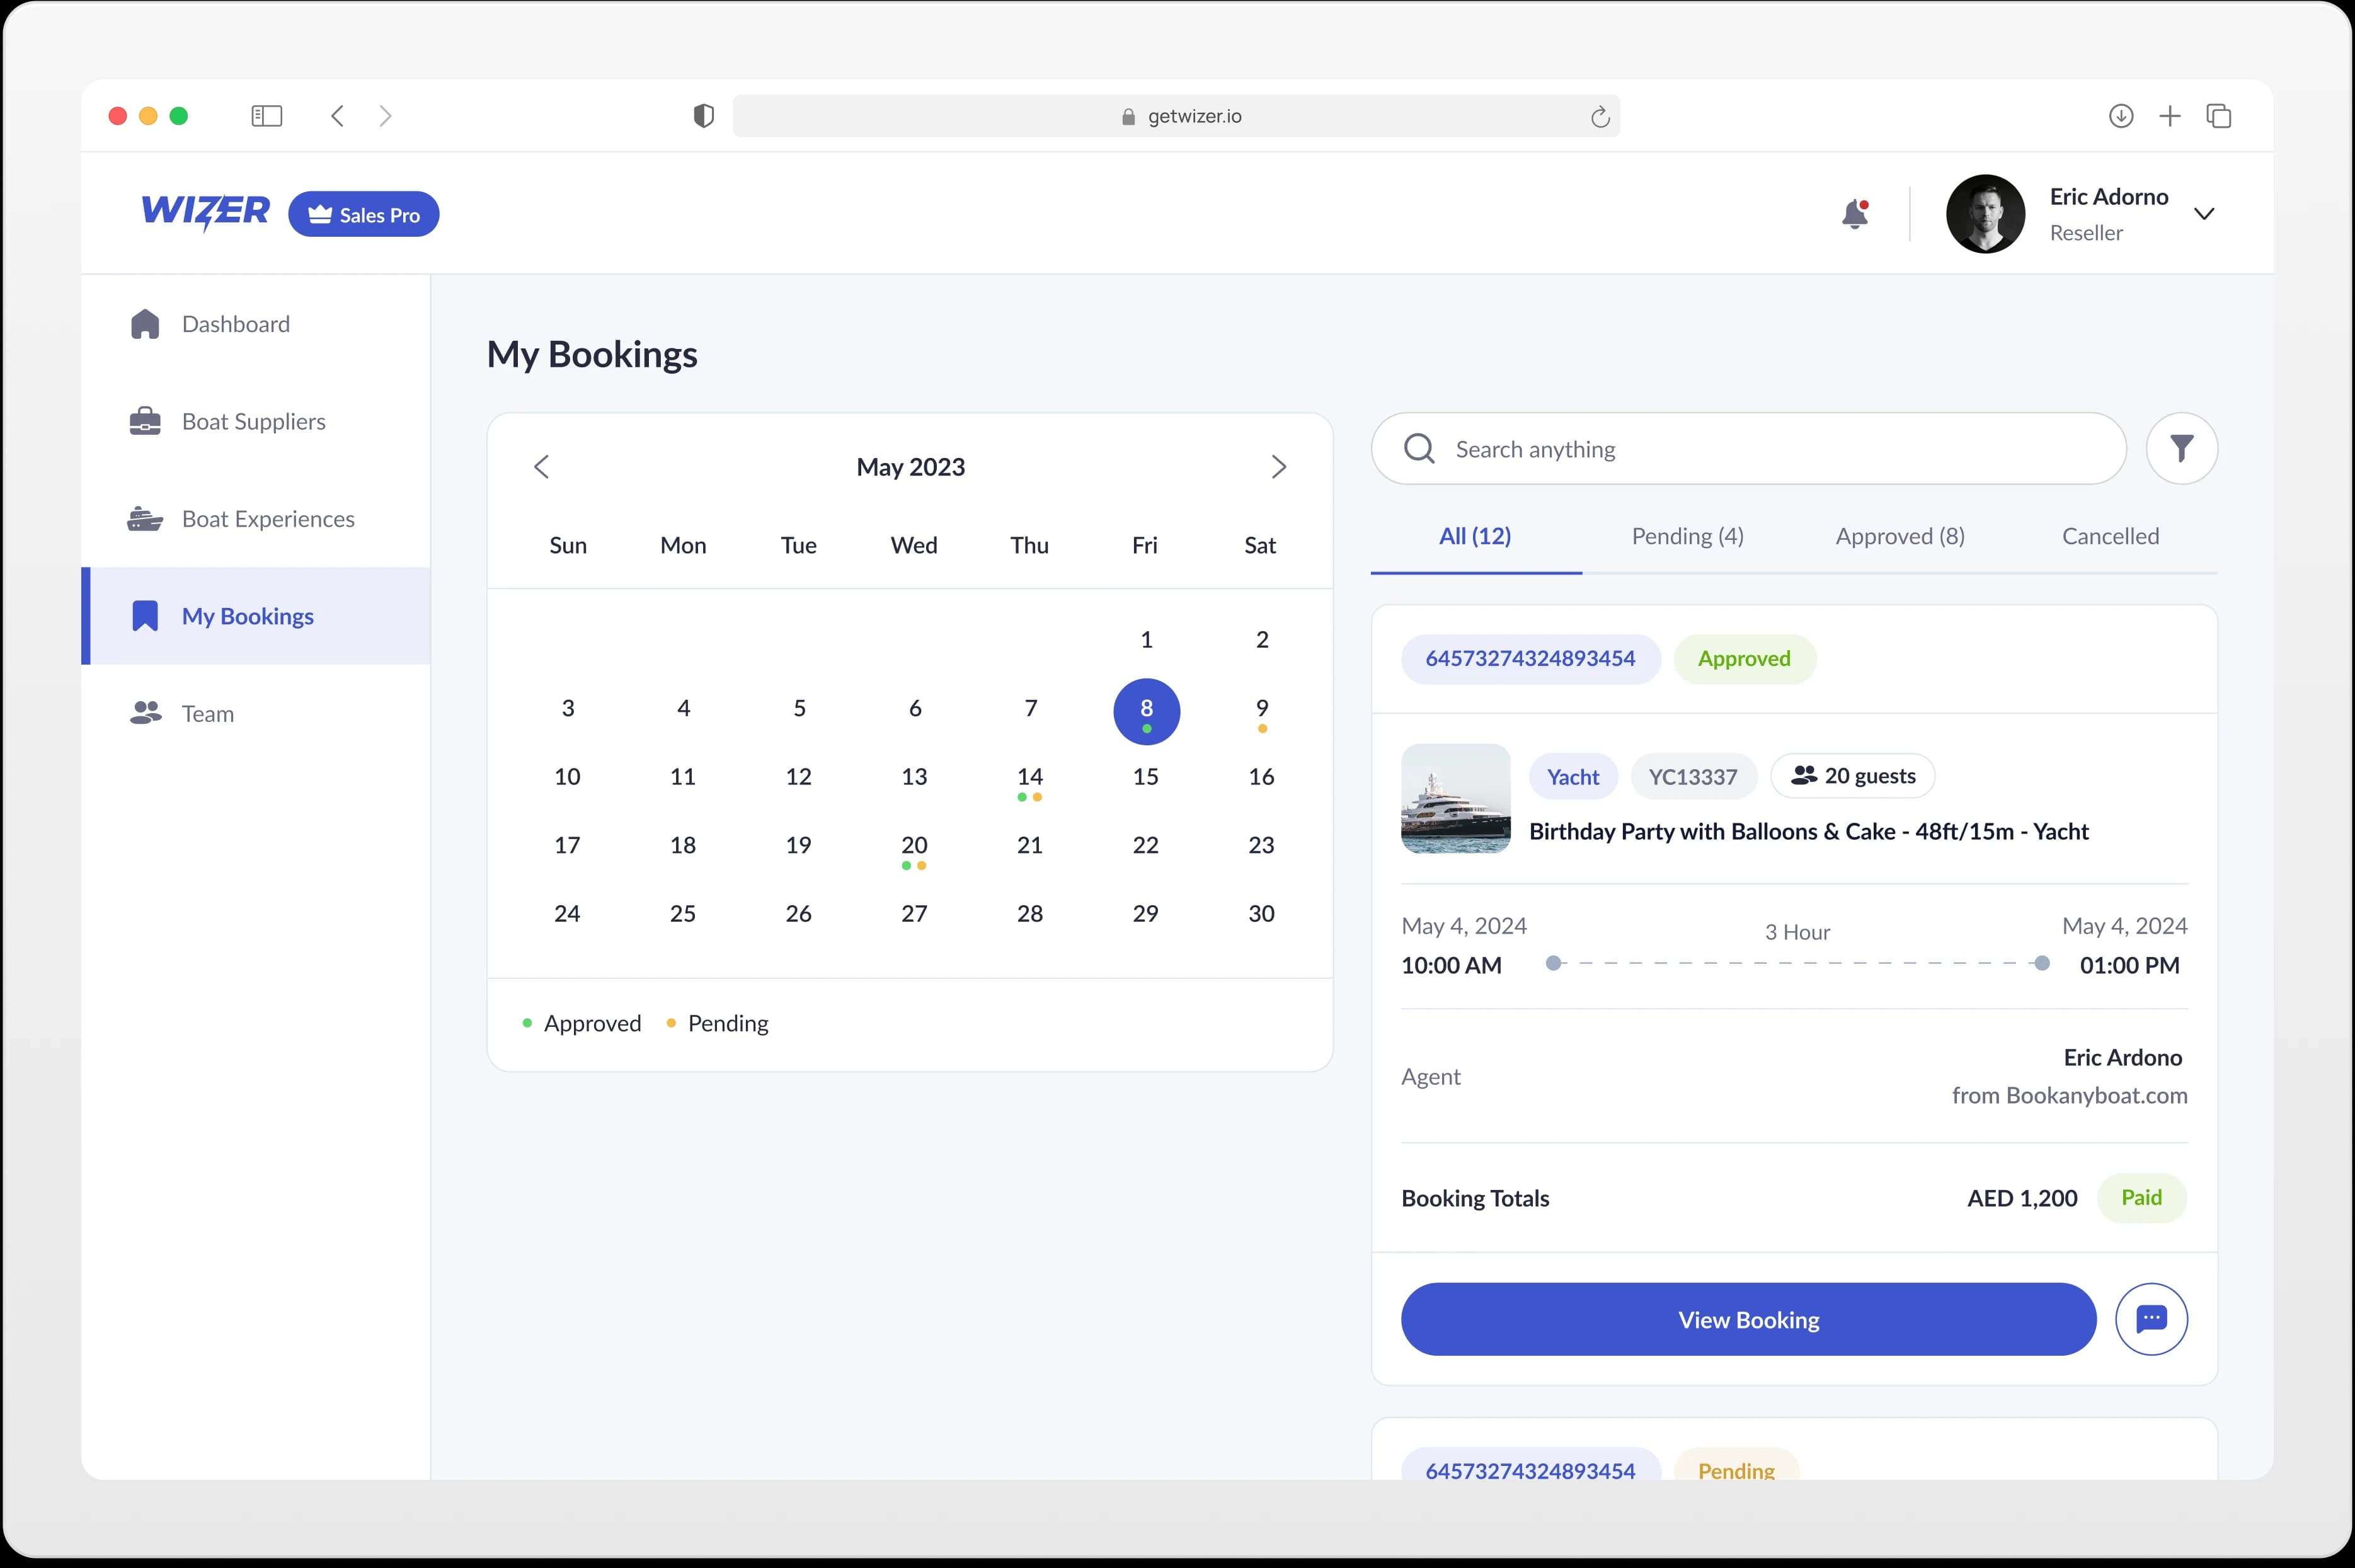2355x1568 pixels.
Task: Click the filter funnel icon
Action: [x=2181, y=449]
